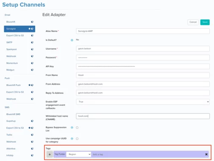Screen dimensions: 214x161
Task: Click the cube icon beside Sparkpost
Action: point(32,49)
